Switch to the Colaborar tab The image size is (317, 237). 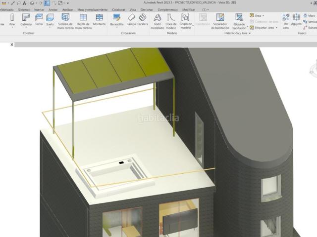coord(118,9)
